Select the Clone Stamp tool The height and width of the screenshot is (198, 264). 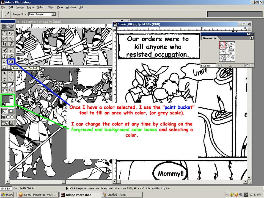pos(5,56)
